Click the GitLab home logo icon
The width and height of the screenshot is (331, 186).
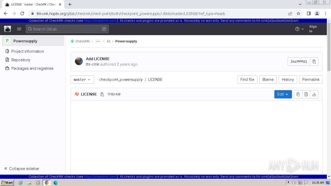7,29
